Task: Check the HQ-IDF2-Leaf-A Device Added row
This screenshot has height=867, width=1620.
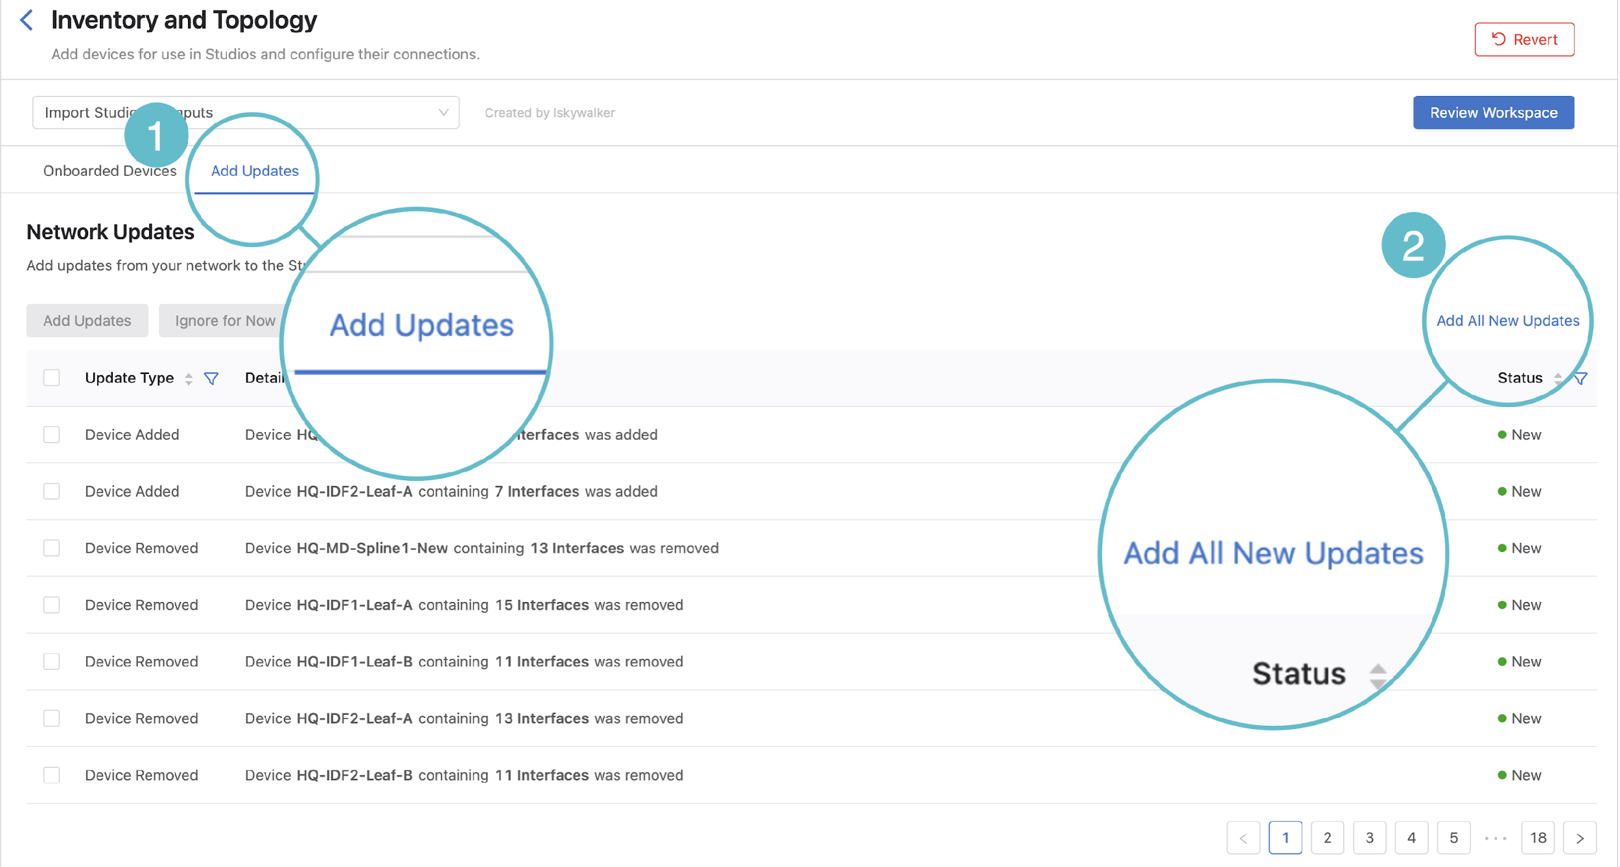Action: pos(52,491)
